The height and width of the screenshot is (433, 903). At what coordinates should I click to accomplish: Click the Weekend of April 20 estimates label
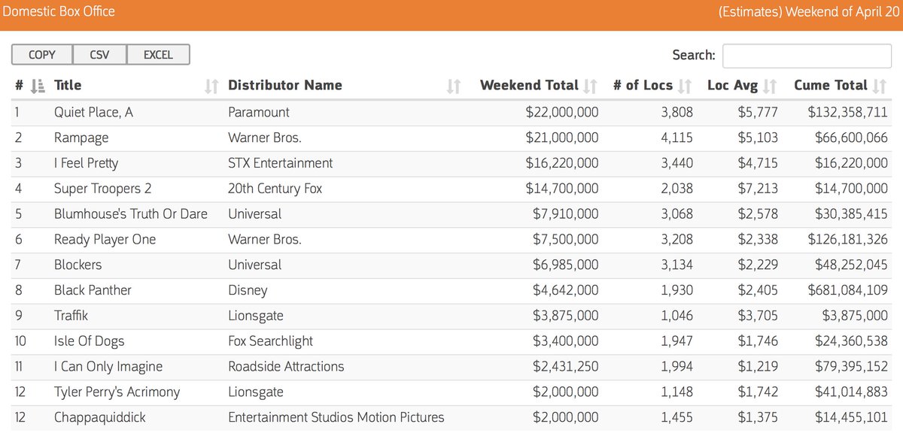(808, 13)
